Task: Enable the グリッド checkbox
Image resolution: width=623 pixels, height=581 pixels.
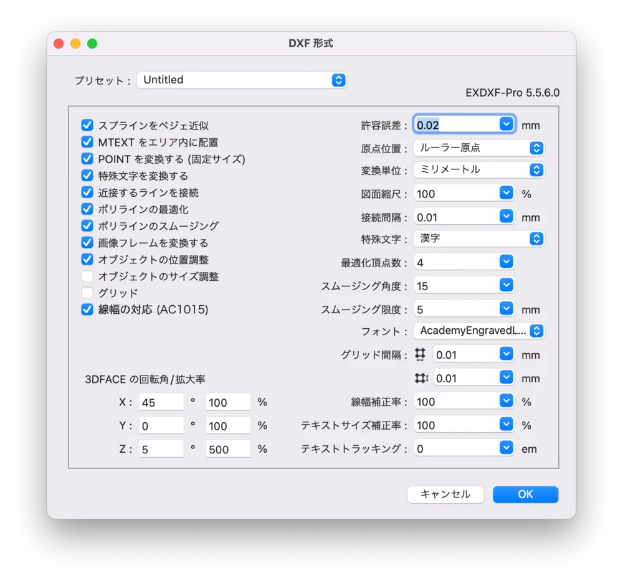Action: [87, 293]
